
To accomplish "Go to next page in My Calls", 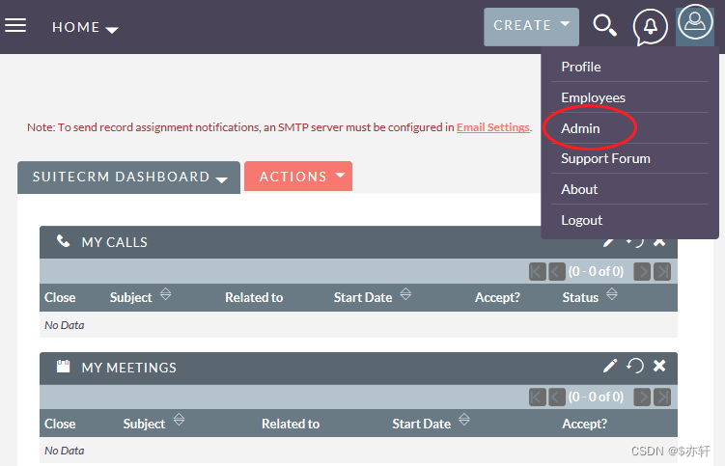I will [642, 271].
